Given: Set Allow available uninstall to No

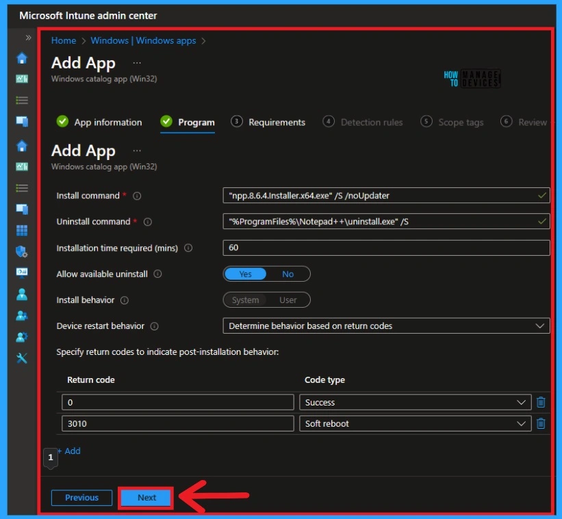Looking at the screenshot, I should point(288,274).
